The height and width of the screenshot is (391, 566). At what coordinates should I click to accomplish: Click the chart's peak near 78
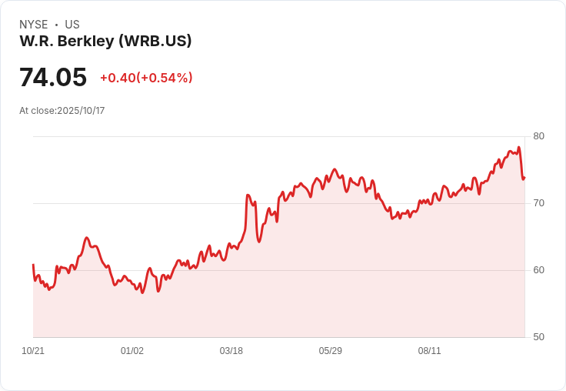pos(519,147)
